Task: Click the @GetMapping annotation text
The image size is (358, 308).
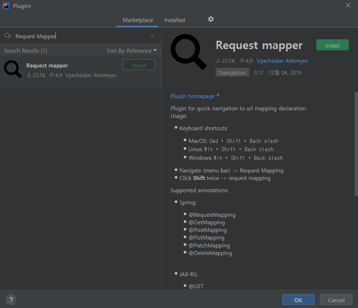Action: coord(207,223)
